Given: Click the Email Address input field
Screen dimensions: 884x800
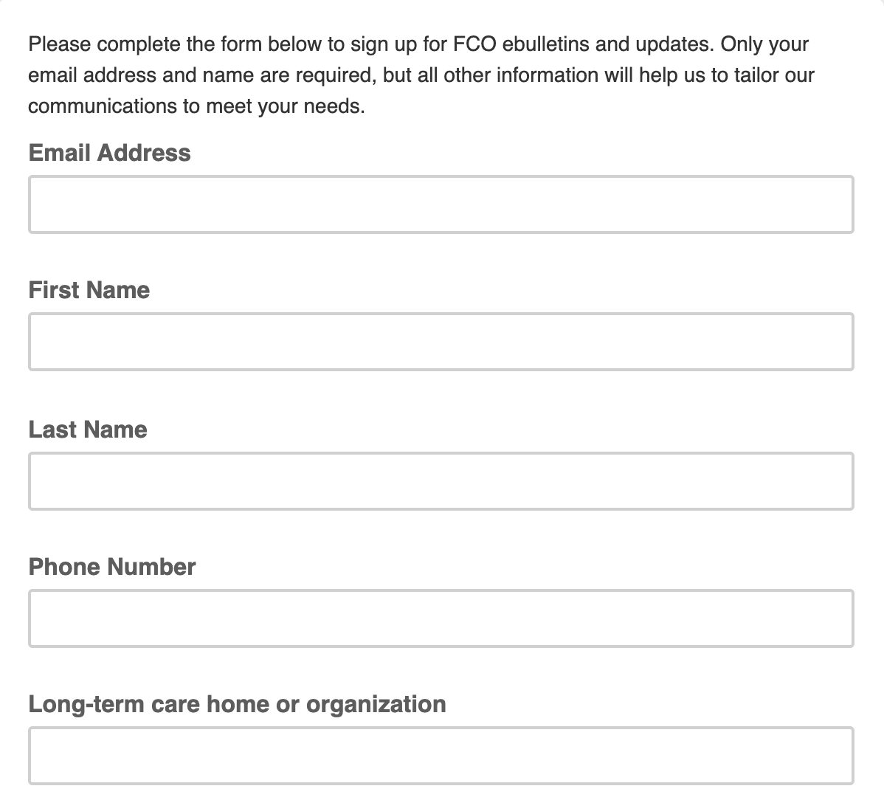Looking at the screenshot, I should tap(441, 204).
